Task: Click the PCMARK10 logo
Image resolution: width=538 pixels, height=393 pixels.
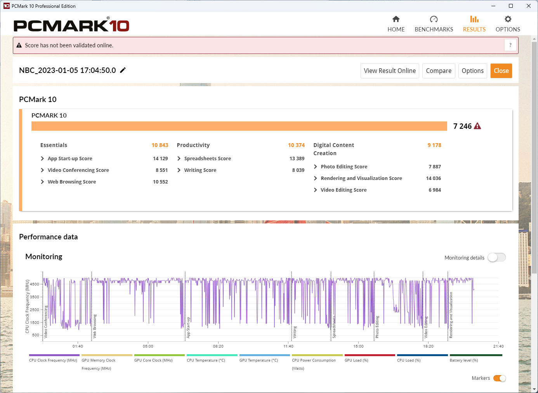Action: (71, 25)
